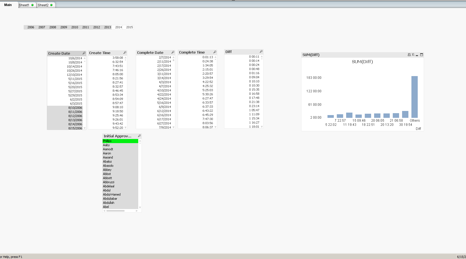
Task: Click the 5 22:02 bar in chart
Action: point(331,116)
